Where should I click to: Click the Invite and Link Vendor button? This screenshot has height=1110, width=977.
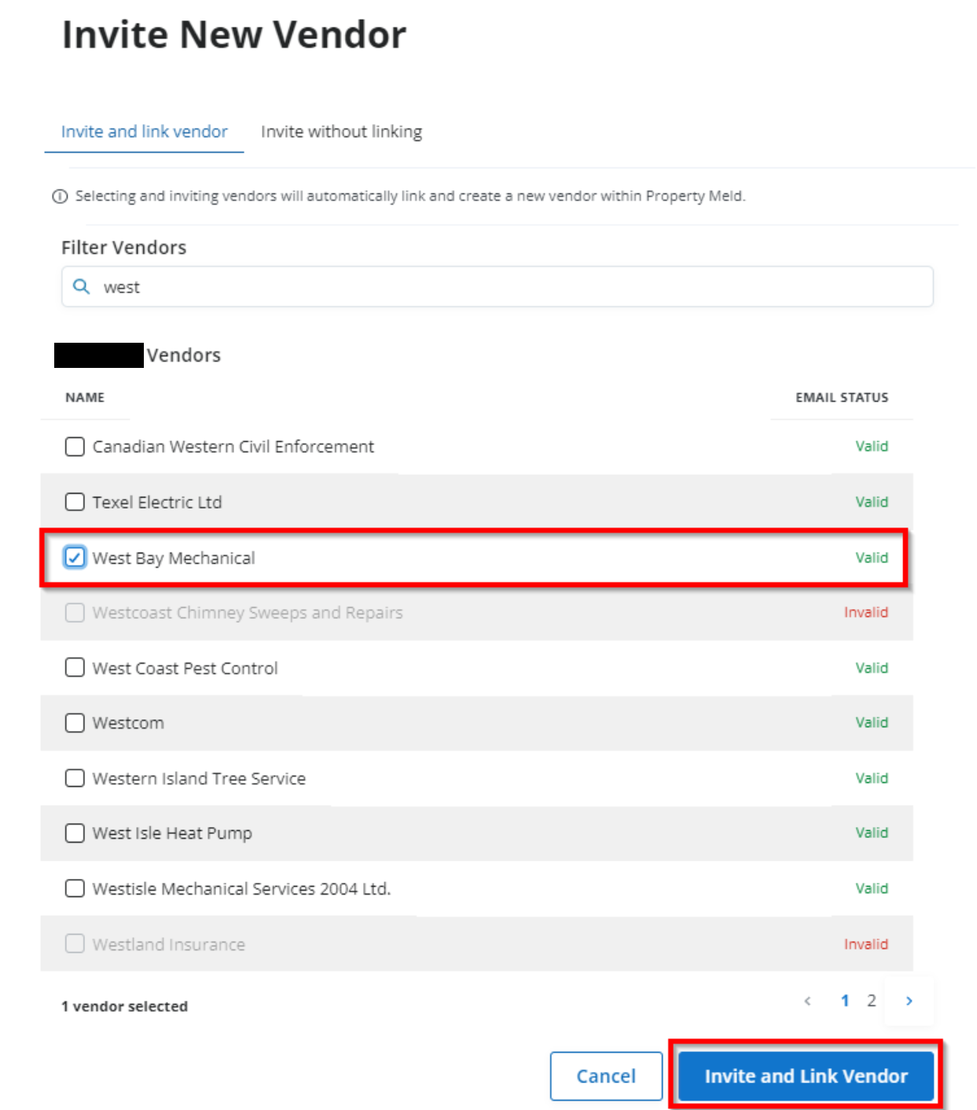(805, 1075)
